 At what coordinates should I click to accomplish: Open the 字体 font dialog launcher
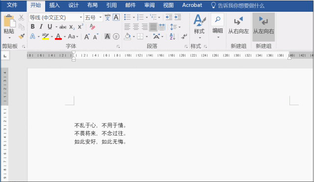118,46
